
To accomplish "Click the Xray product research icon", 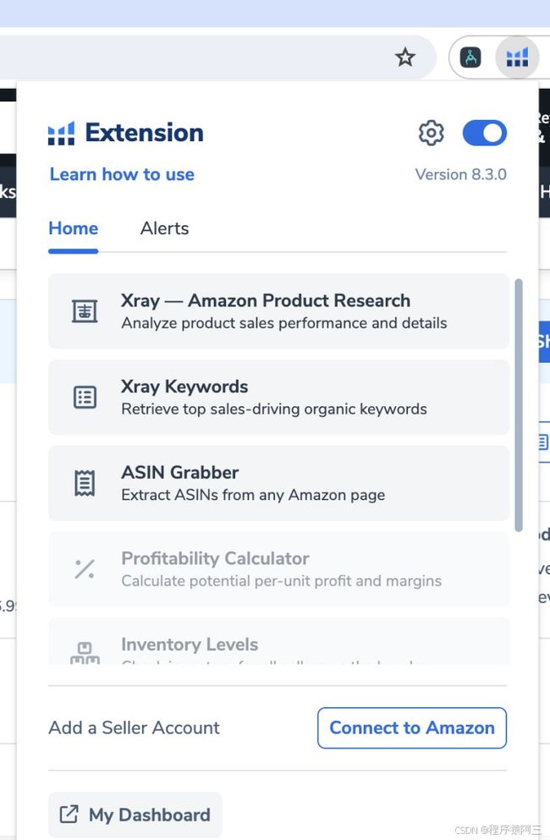I will [85, 311].
